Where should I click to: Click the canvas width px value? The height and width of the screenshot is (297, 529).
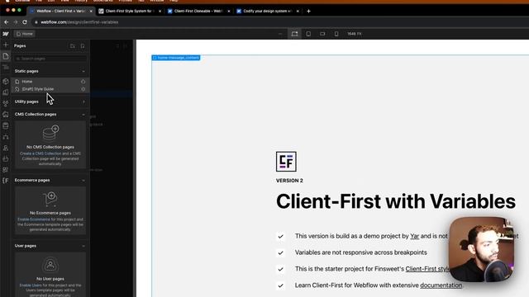355,34
